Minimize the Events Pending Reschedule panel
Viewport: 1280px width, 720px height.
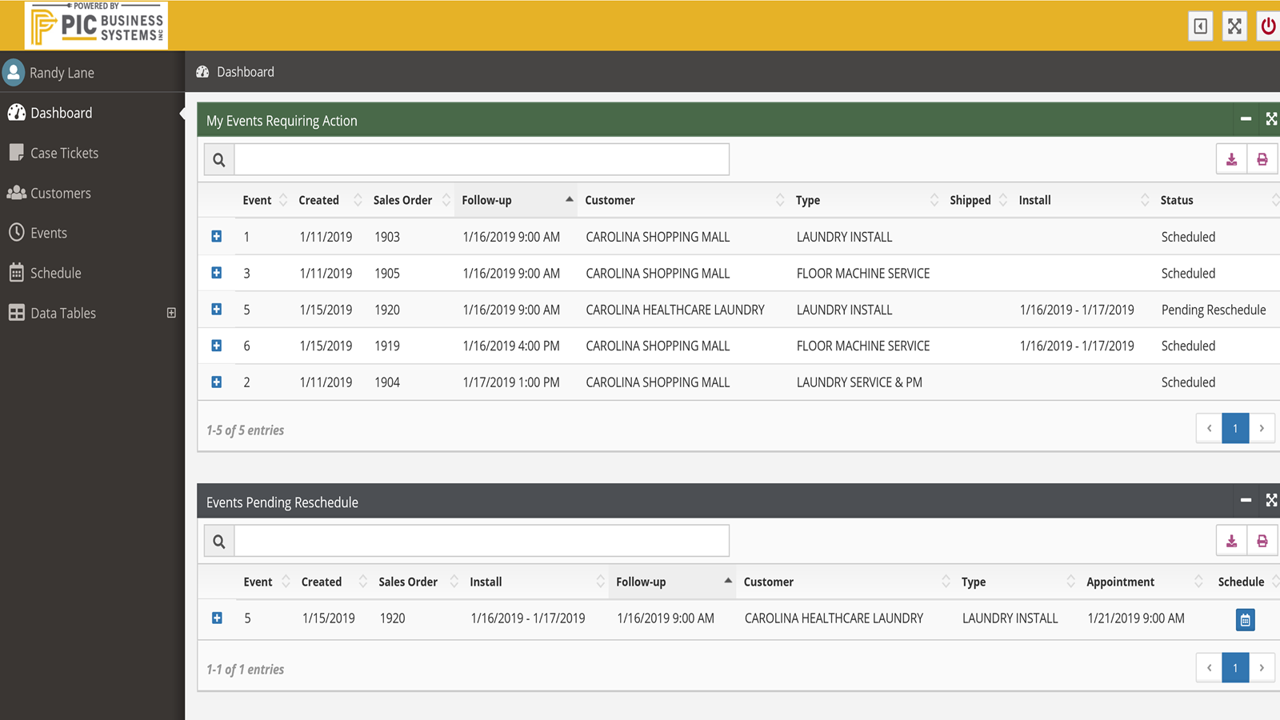[x=1246, y=501]
